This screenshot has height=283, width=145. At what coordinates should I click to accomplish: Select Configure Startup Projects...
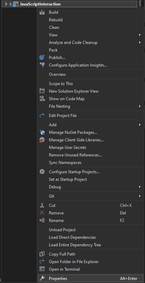91,172
